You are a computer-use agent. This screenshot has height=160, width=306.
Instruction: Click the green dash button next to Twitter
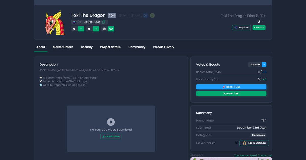coord(96,29)
